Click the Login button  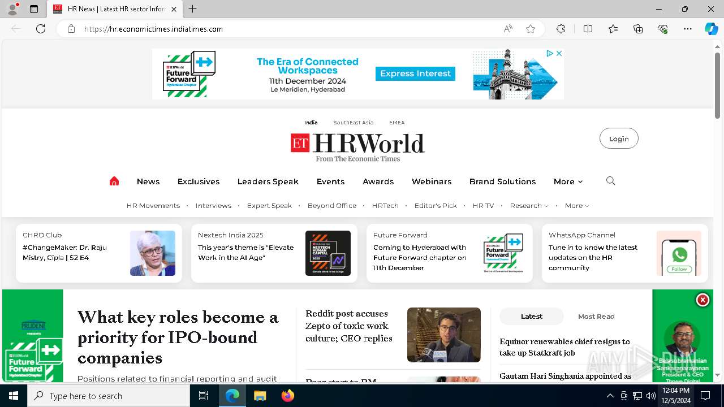click(x=619, y=138)
